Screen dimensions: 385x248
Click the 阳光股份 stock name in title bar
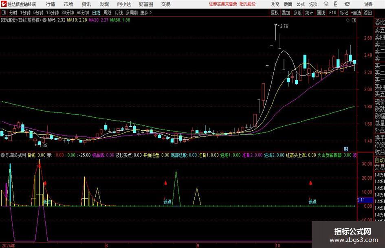click(x=248, y=4)
